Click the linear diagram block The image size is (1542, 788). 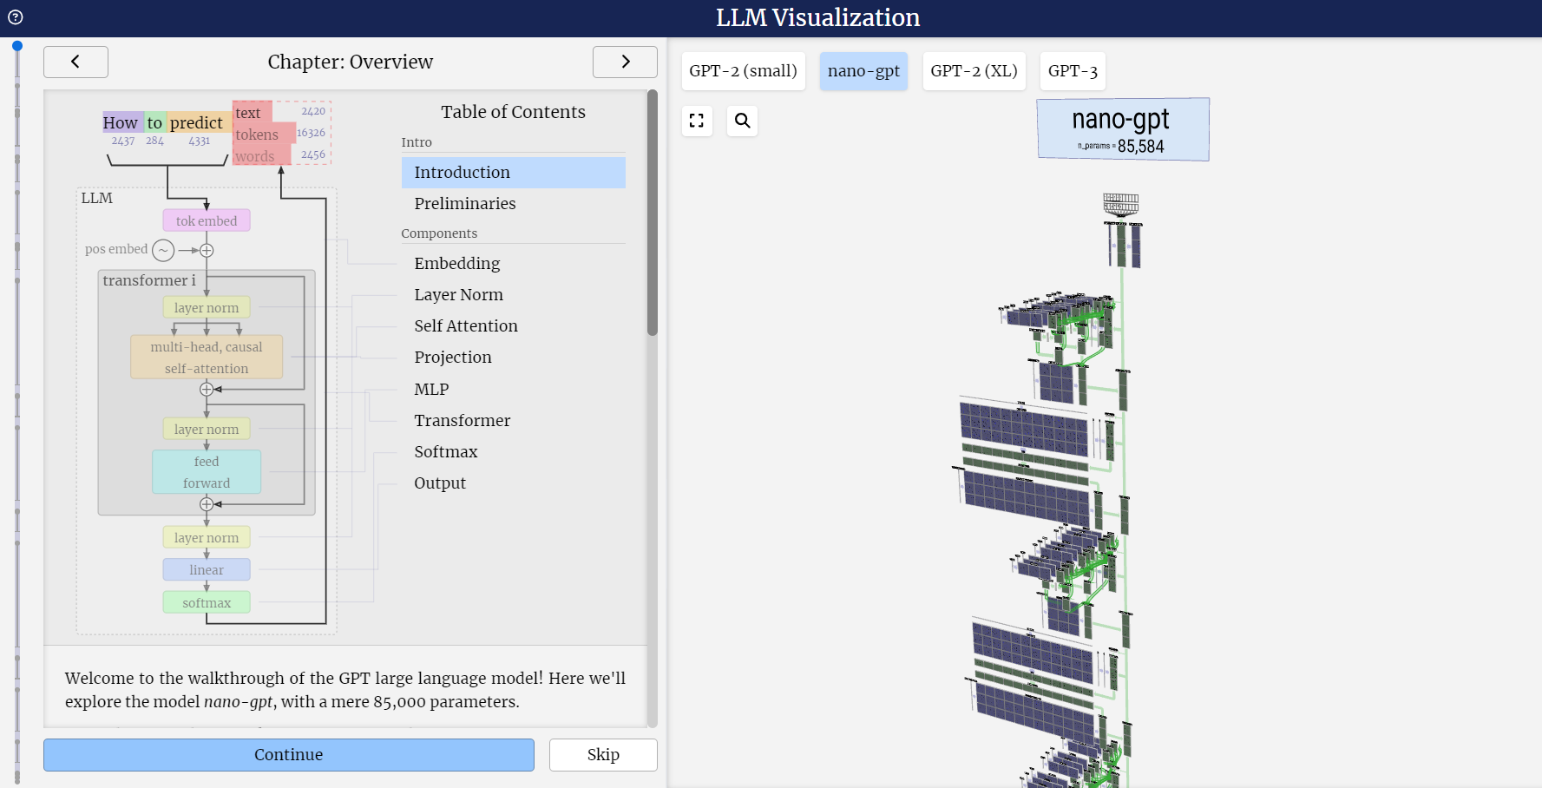(207, 570)
